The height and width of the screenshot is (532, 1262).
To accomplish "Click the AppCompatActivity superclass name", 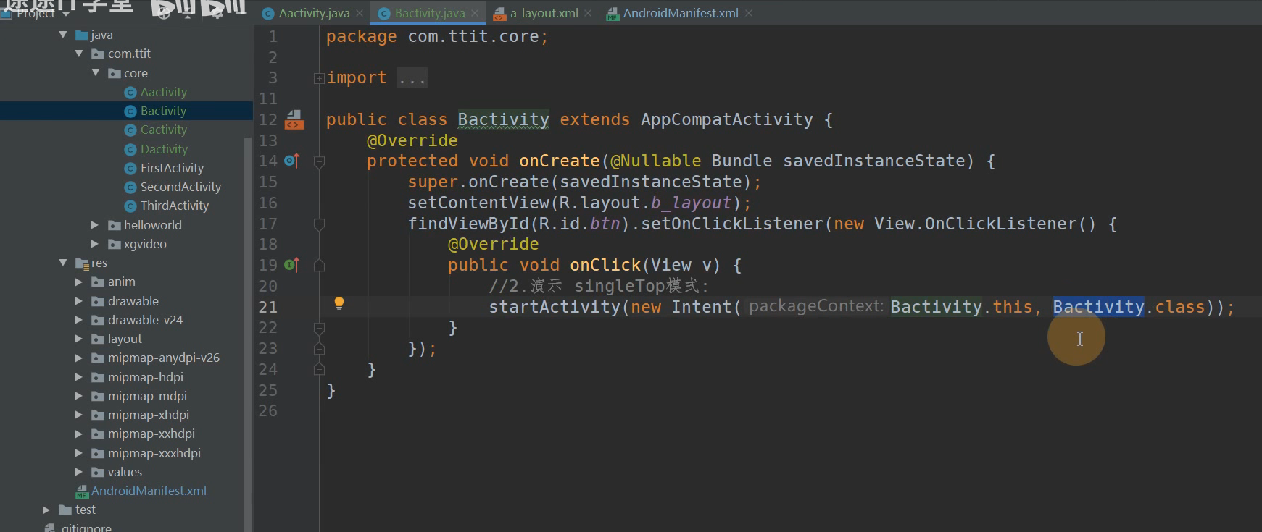I will point(726,119).
